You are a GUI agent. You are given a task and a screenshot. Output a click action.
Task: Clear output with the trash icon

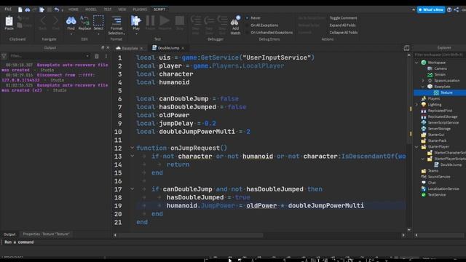(97, 56)
